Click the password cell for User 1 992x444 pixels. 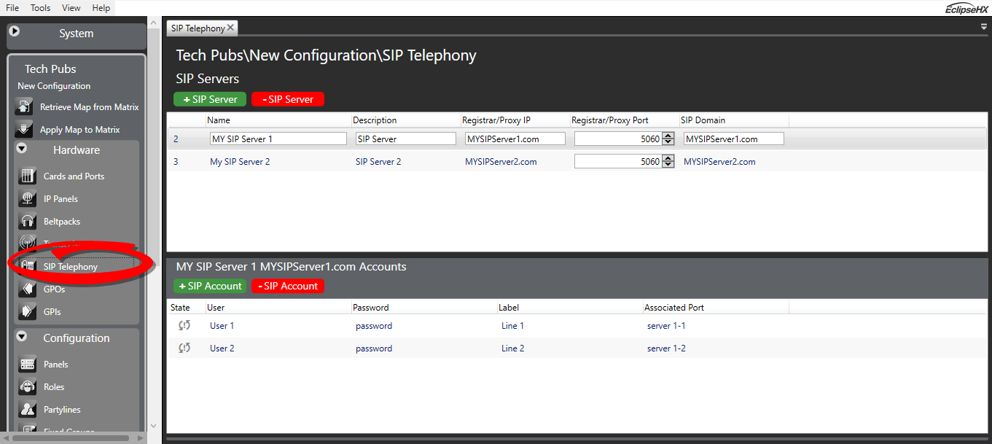(x=374, y=326)
